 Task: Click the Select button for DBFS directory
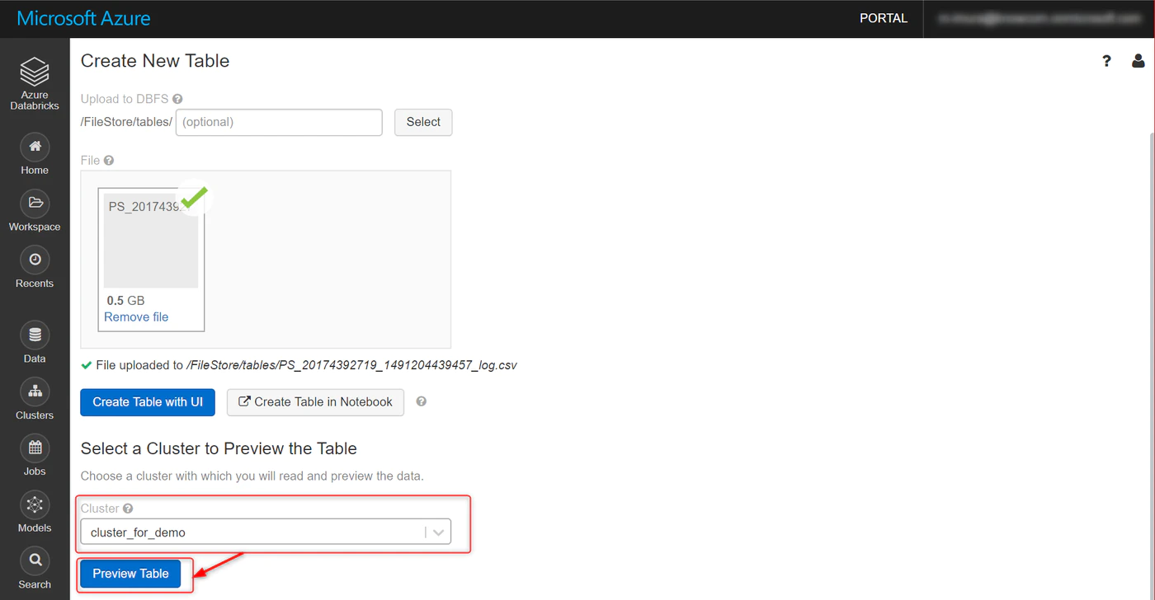pos(423,122)
